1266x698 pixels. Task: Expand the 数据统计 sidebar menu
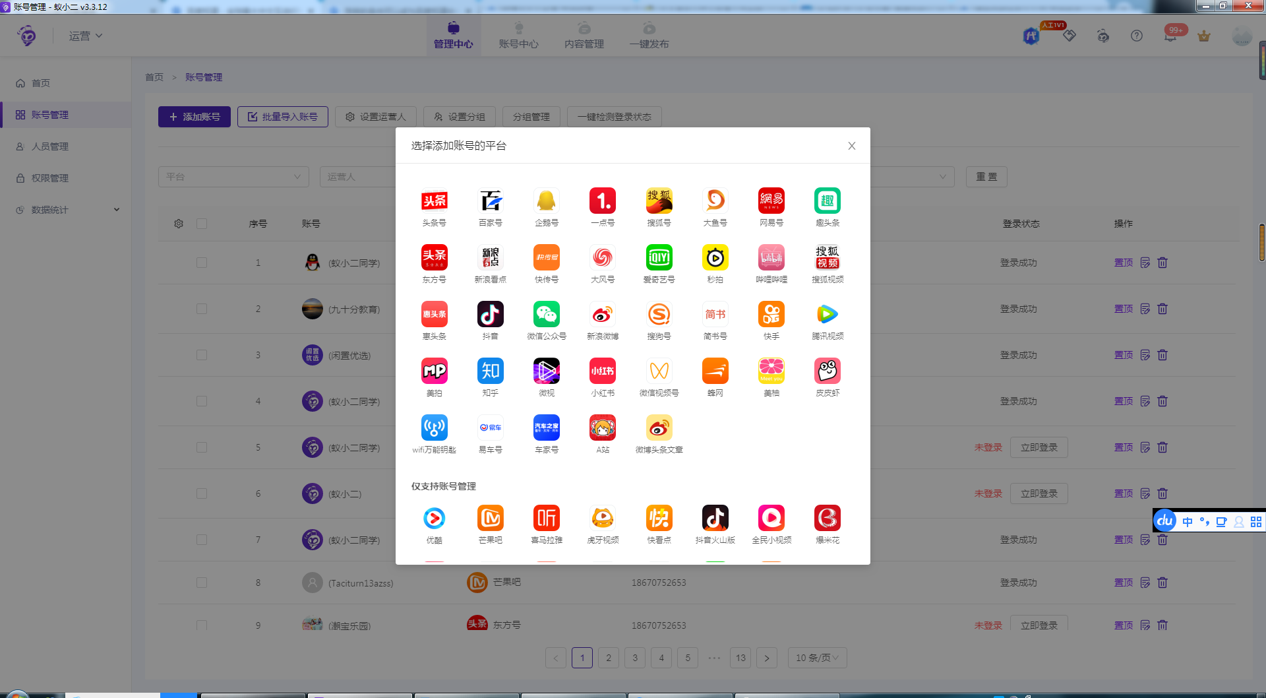pos(66,210)
